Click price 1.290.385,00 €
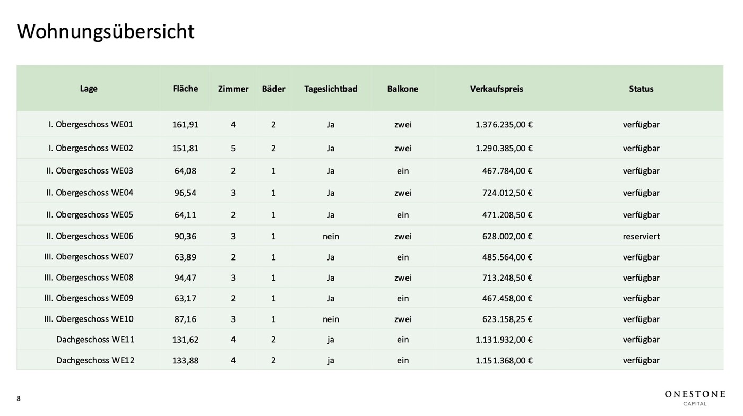Image resolution: width=743 pixels, height=416 pixels. pyautogui.click(x=504, y=149)
